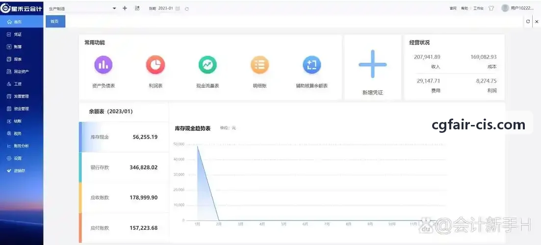Click the T-shirt theme icon
541x245 pixels.
click(491, 8)
